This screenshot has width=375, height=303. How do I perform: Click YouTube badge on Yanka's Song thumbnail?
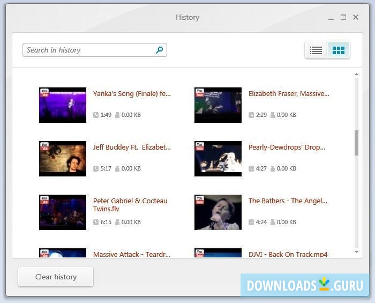pyautogui.click(x=44, y=93)
